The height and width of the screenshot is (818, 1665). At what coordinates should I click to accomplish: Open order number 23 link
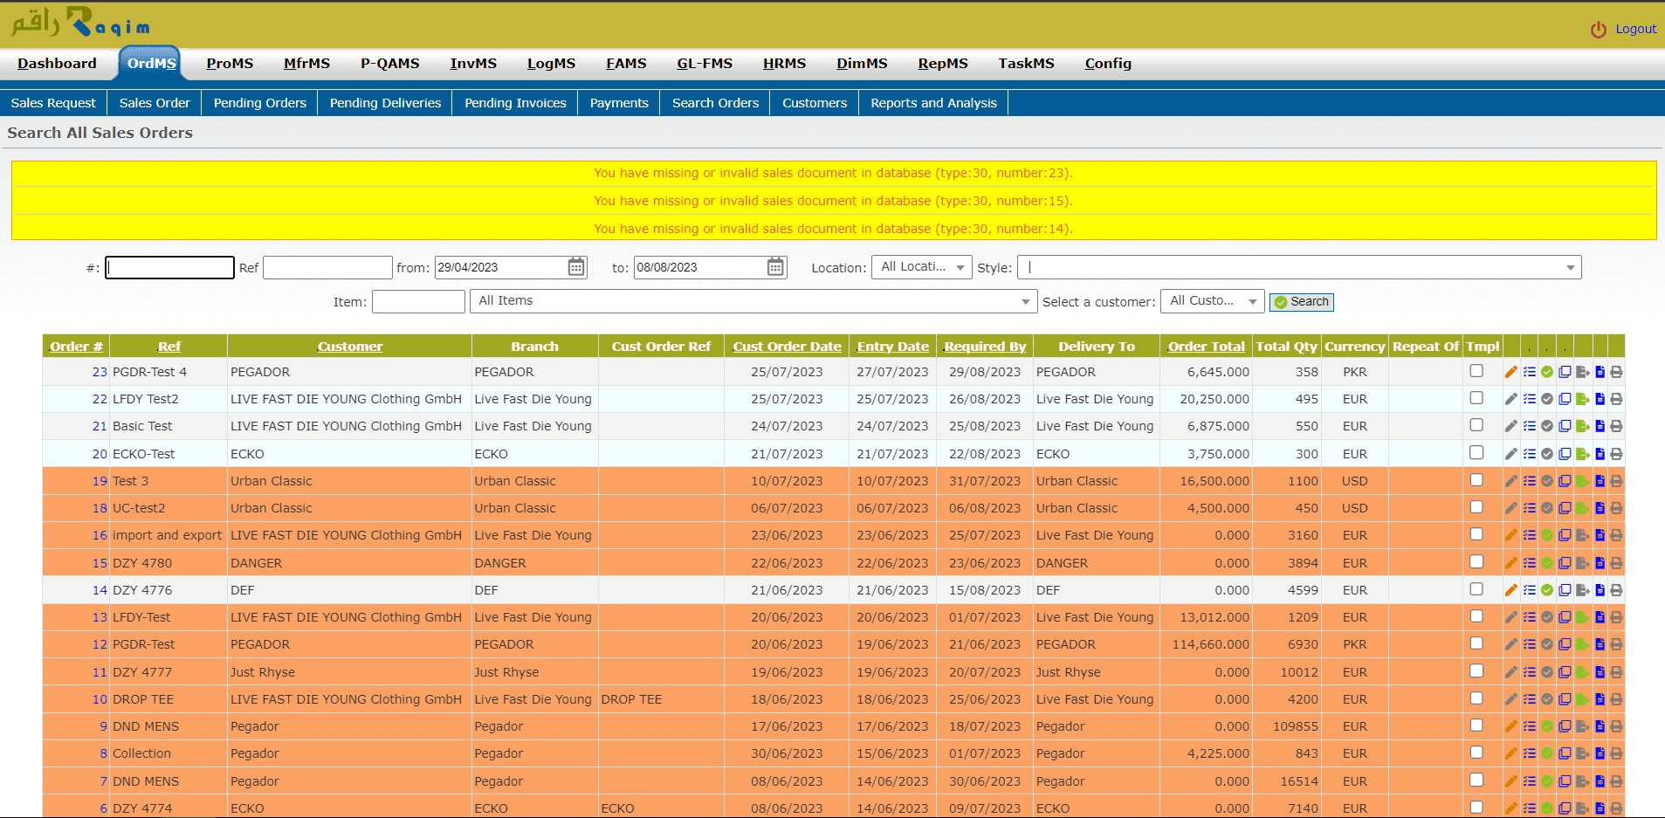tap(100, 372)
